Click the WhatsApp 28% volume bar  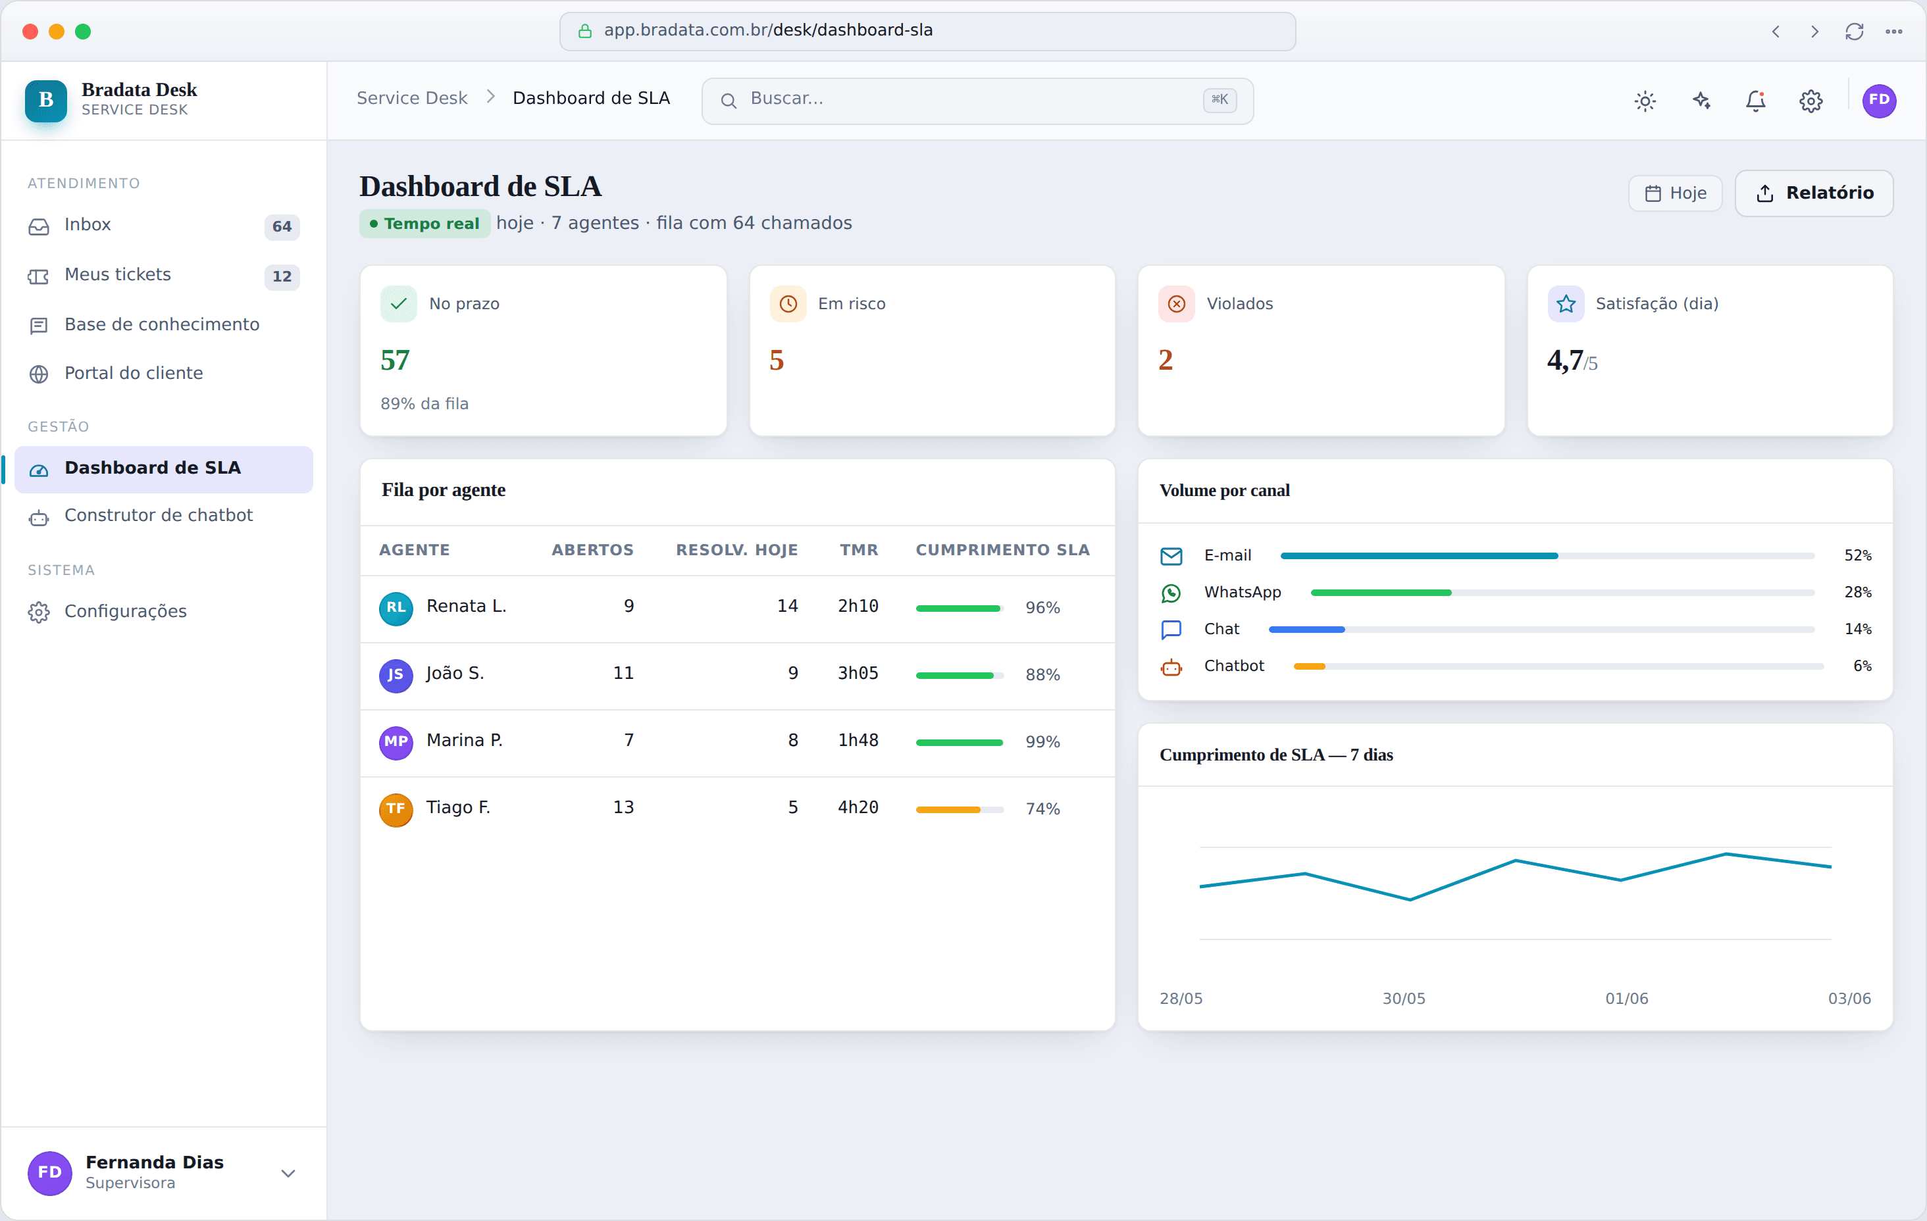click(1562, 592)
